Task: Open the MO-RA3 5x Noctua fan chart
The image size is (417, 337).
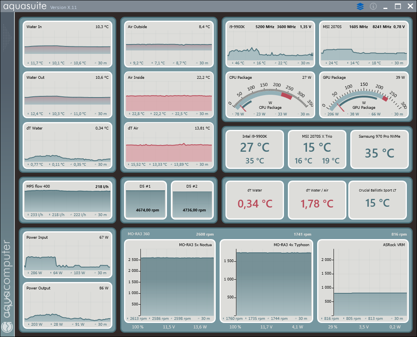Action: 170,281
